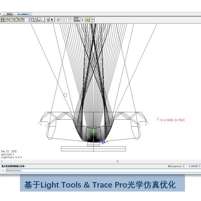
Task: Click the zoom in magnifier icon
Action: [7, 20]
